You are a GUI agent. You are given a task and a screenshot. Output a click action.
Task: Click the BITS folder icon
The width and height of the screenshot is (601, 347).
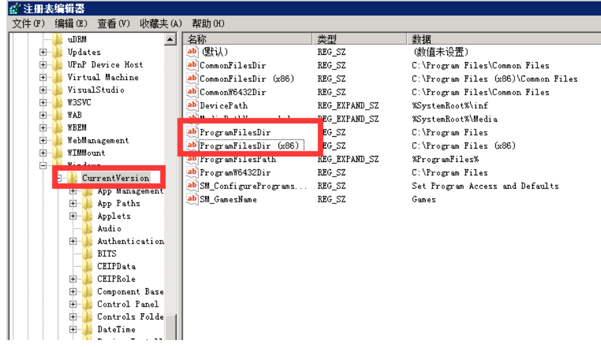click(x=87, y=253)
